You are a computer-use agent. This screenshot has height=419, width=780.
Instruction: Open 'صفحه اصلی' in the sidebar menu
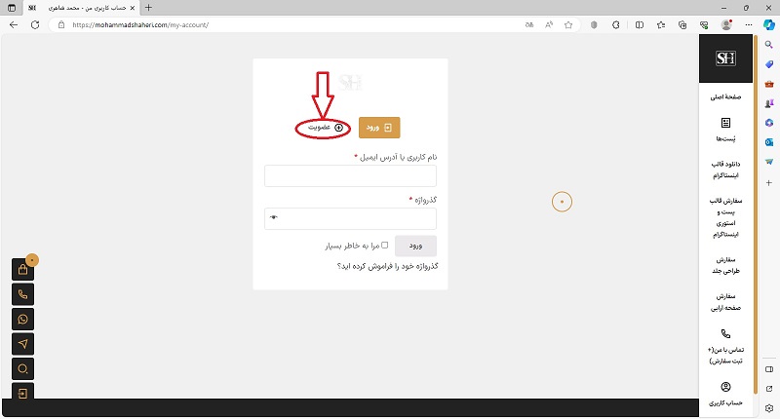(725, 98)
